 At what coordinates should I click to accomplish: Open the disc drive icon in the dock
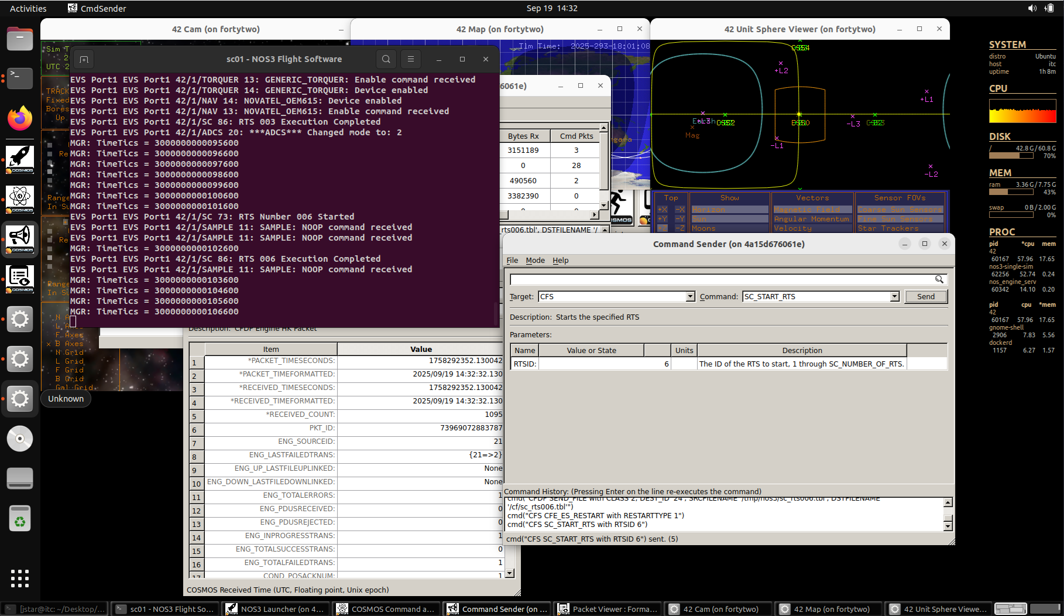[20, 439]
